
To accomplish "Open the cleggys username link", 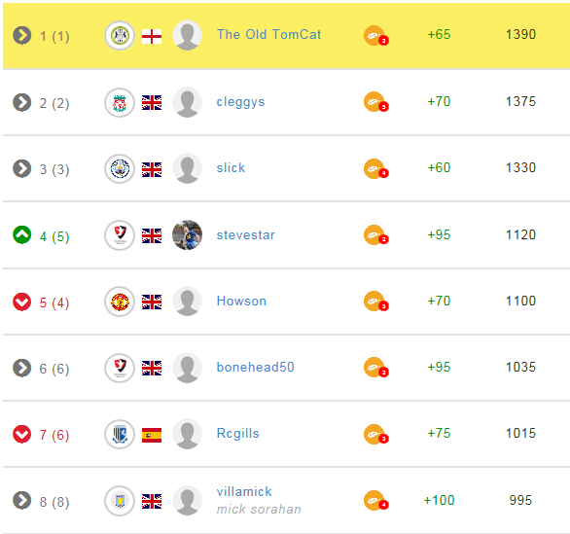I will [240, 102].
